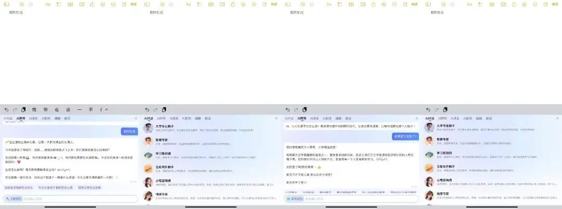This screenshot has width=562, height=209.
Task: Toggle sidebar icon in leftmost Notes toolbar
Action: click(6, 4)
